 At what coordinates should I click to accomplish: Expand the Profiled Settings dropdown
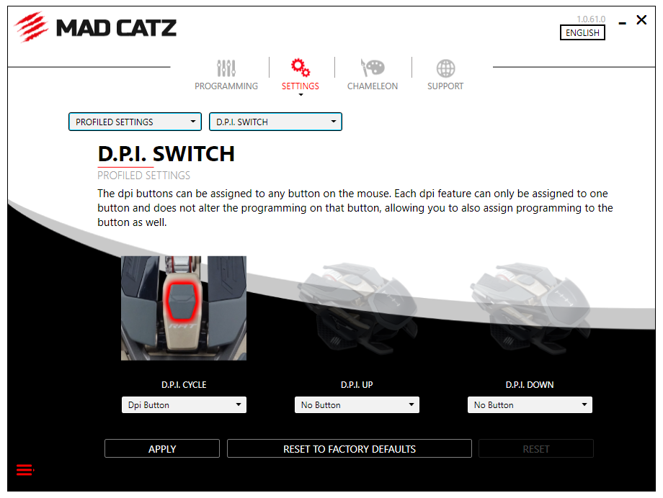click(135, 122)
